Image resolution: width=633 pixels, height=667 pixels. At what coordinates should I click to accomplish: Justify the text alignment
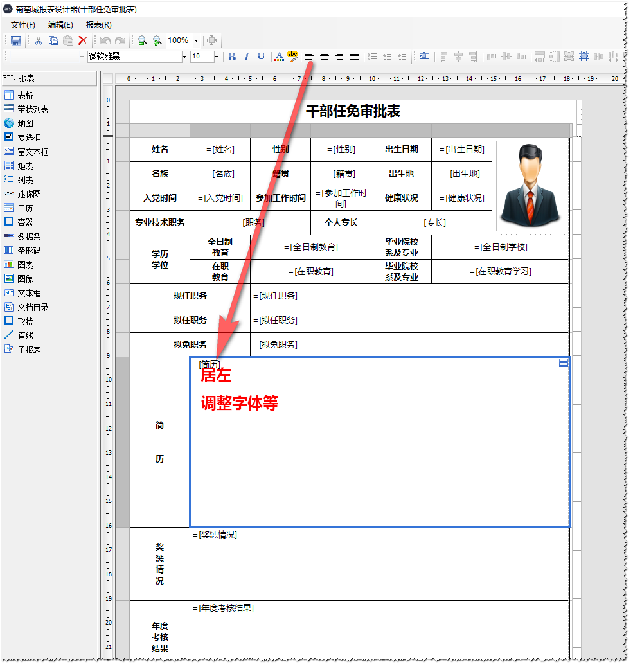click(x=354, y=57)
